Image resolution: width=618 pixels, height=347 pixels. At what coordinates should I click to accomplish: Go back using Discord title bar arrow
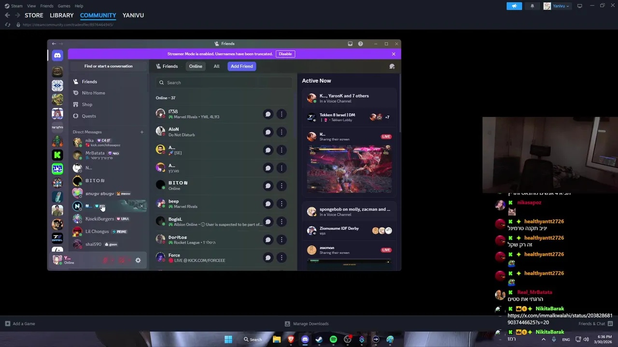pyautogui.click(x=54, y=44)
